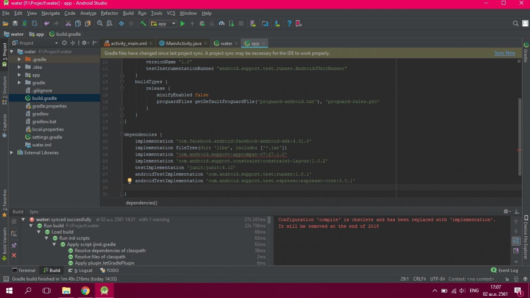Toggle the Gradle tool window on right edge
The width and height of the screenshot is (530, 298).
526,52
